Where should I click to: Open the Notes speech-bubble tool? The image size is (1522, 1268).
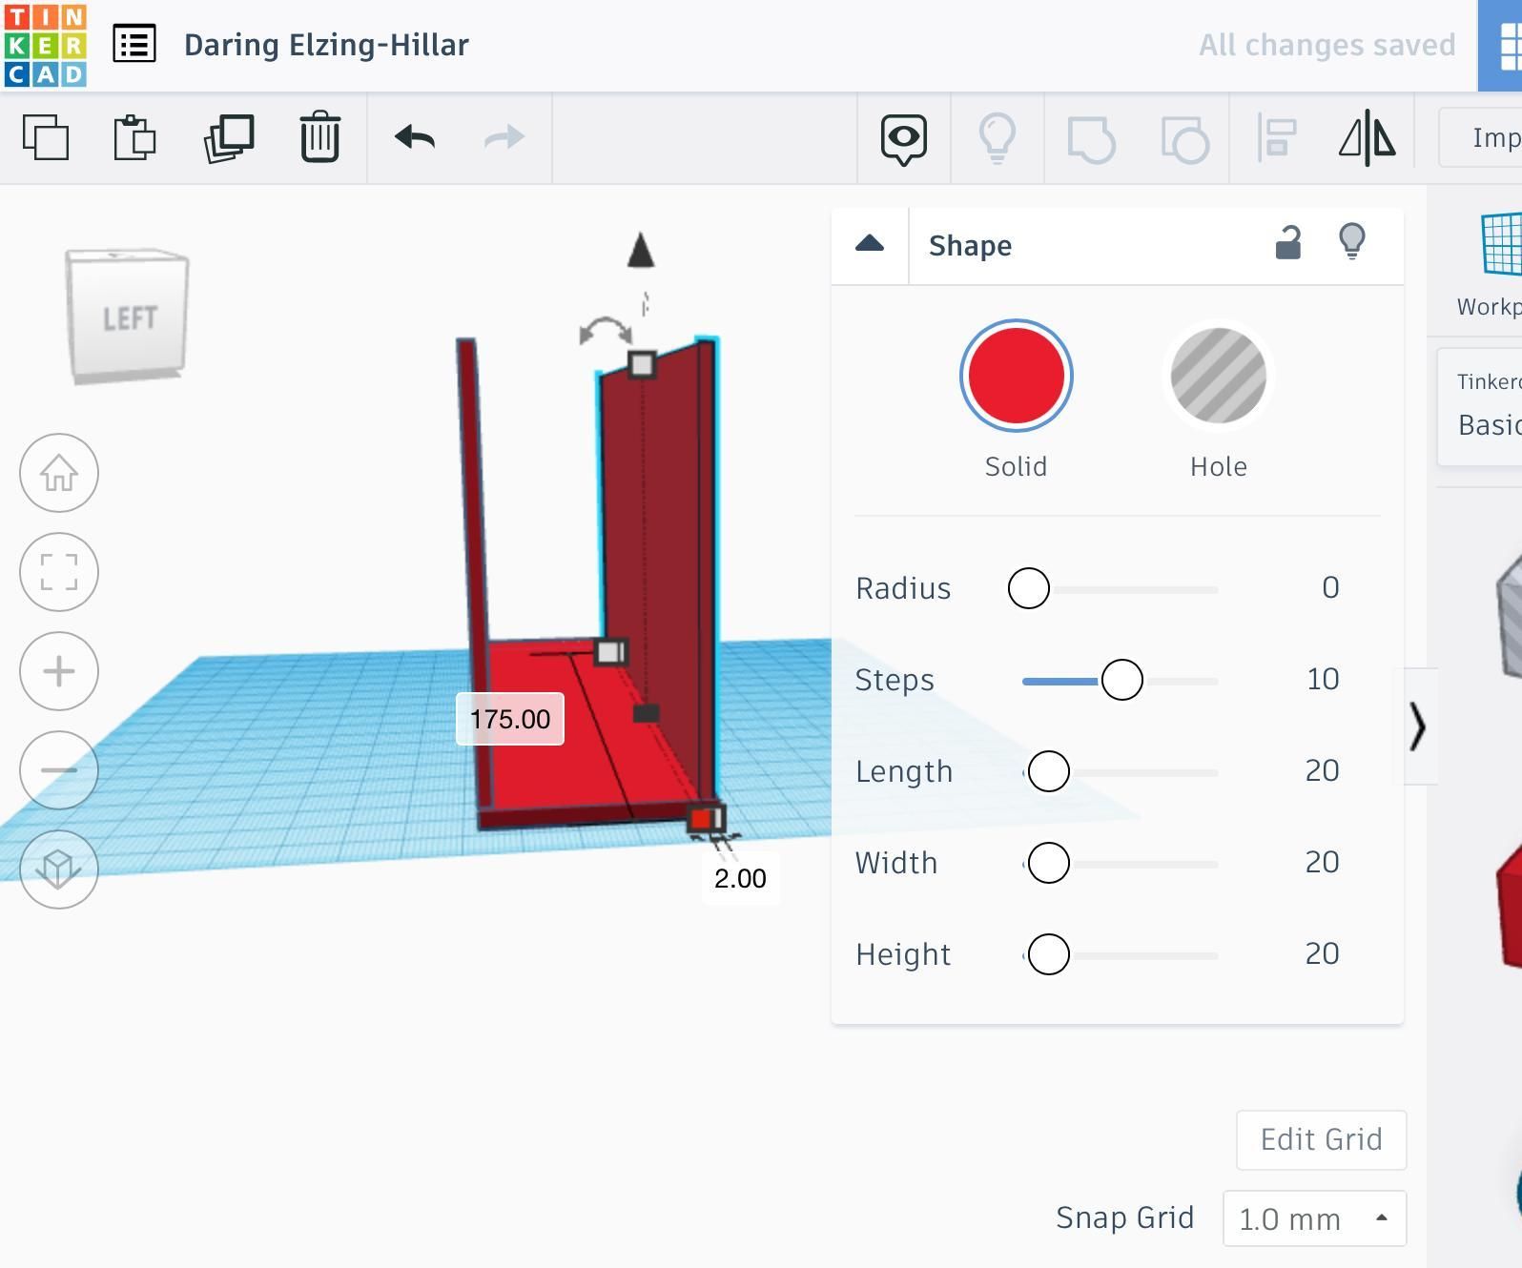tap(904, 139)
